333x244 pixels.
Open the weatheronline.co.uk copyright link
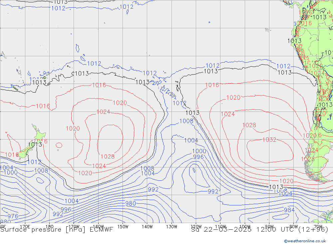[305, 241]
